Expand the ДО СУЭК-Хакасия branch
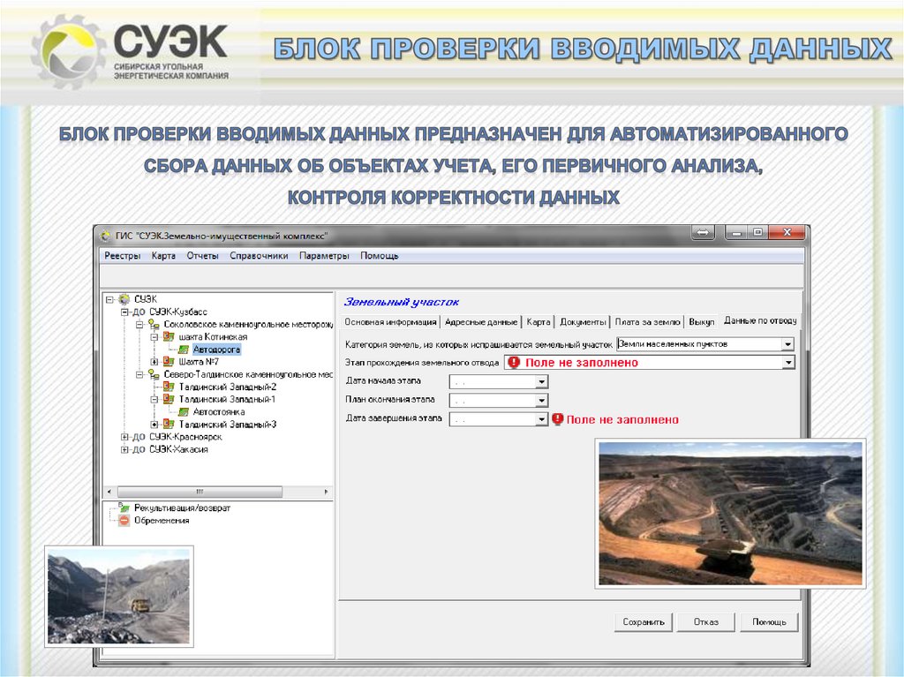Viewport: 904px width, 677px height. click(124, 450)
